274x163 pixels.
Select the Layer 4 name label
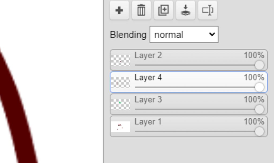click(148, 78)
